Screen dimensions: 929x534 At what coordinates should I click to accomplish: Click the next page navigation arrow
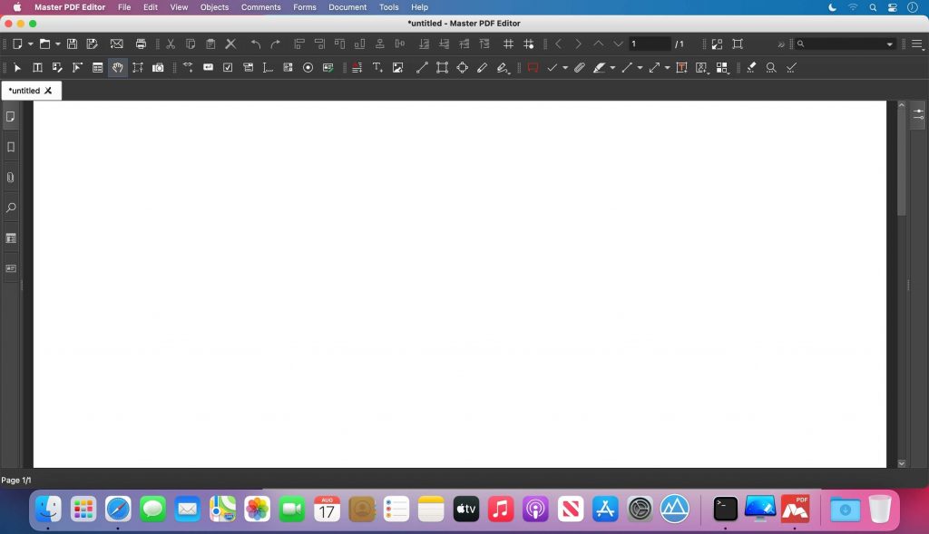click(578, 44)
